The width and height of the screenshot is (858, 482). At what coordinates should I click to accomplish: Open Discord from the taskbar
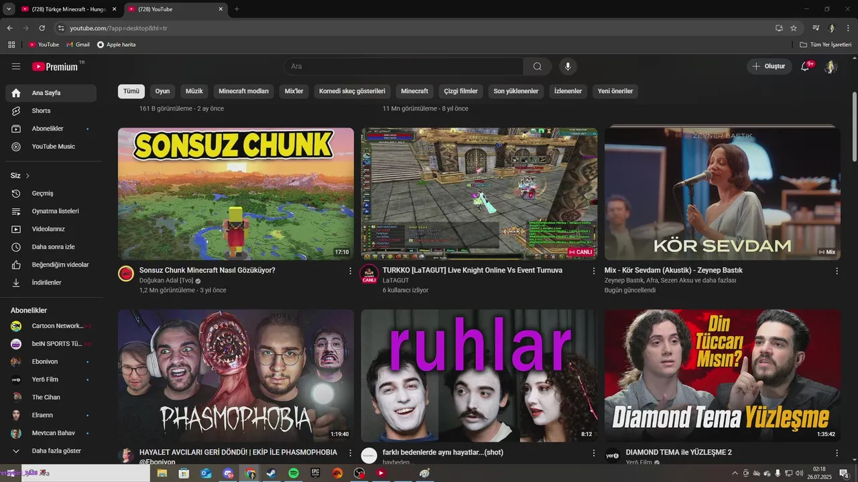point(228,473)
